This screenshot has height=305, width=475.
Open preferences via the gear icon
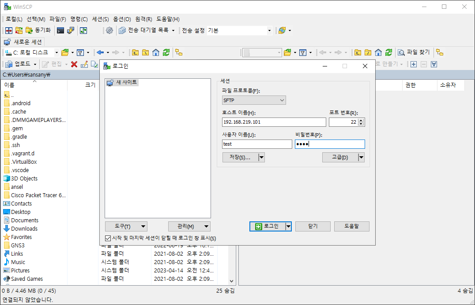click(109, 30)
